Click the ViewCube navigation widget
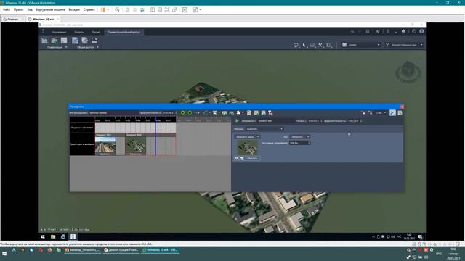Screen dimensions: 465x261 tap(408, 72)
